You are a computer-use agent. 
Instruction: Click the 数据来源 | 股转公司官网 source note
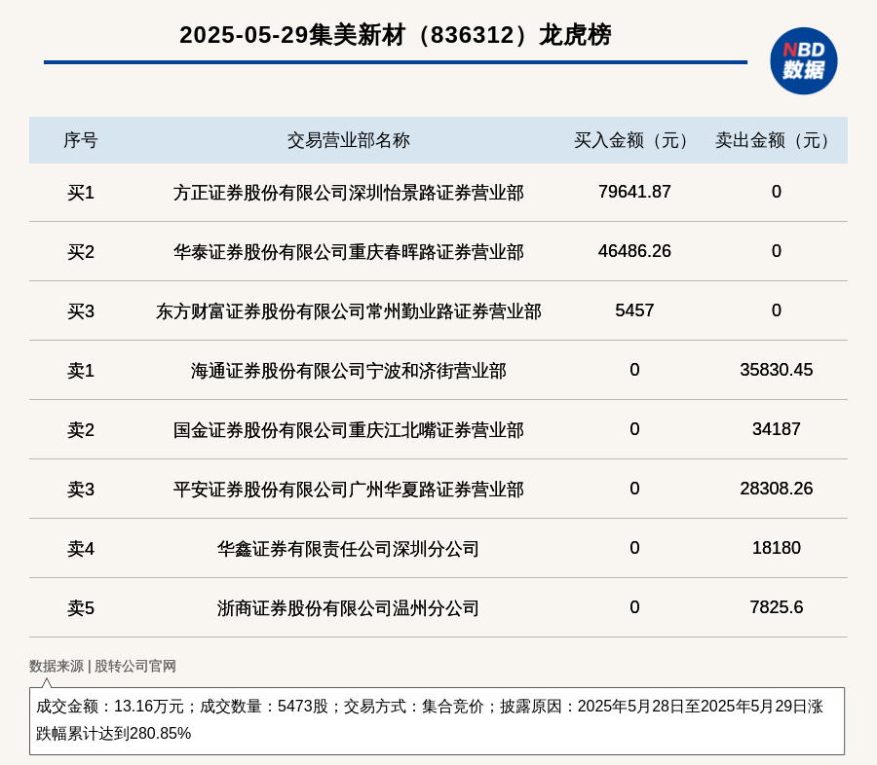[x=102, y=666]
